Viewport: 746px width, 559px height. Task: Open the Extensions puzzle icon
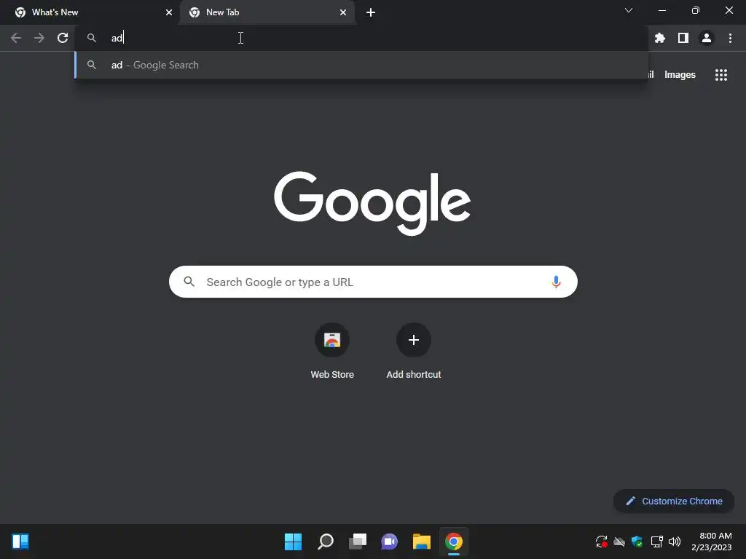coord(660,38)
